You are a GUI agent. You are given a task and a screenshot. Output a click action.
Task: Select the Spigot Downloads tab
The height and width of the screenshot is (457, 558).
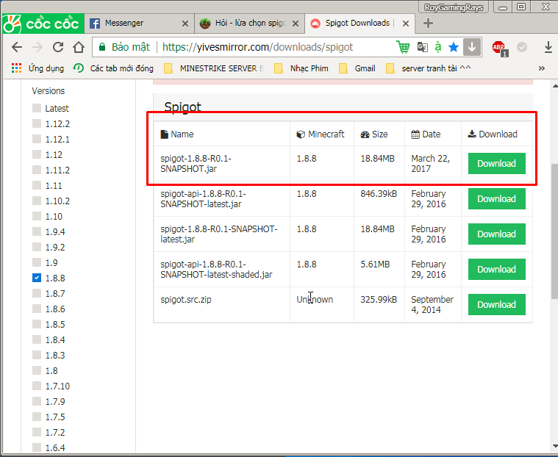click(360, 24)
